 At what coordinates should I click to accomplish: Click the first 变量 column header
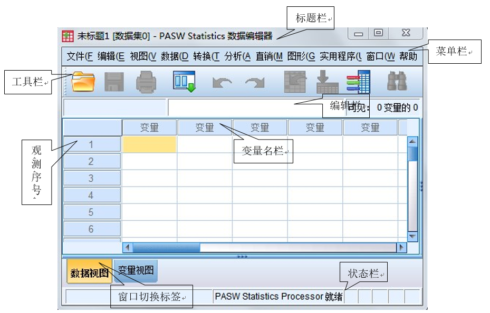point(149,128)
